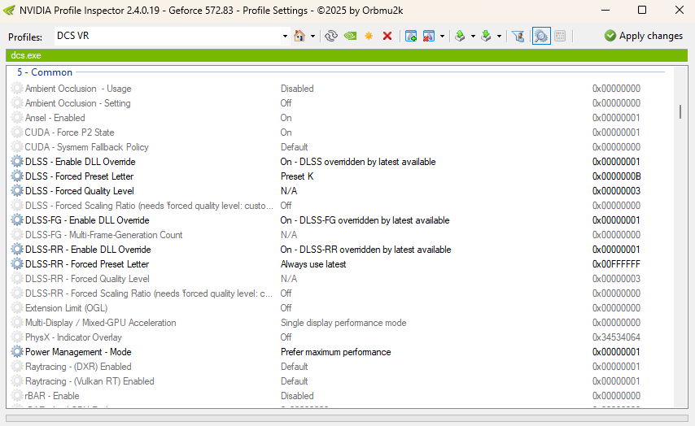Click the faded gear icon for Ansel - Enabled
Image resolution: width=695 pixels, height=426 pixels.
click(x=17, y=118)
